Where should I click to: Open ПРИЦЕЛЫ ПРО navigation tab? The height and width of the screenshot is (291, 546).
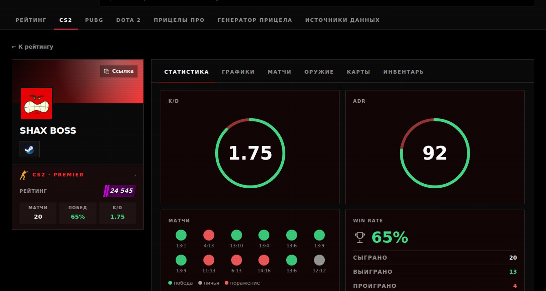pos(179,20)
